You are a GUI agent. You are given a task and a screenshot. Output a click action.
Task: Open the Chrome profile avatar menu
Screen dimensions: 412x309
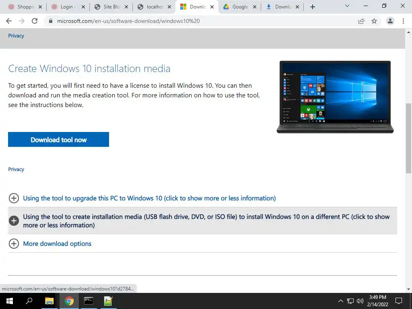tap(390, 21)
